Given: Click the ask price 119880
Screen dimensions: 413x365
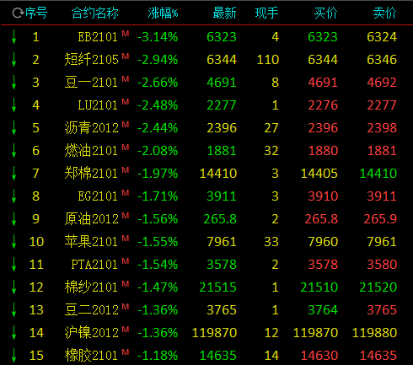Looking at the screenshot, I should (374, 333).
